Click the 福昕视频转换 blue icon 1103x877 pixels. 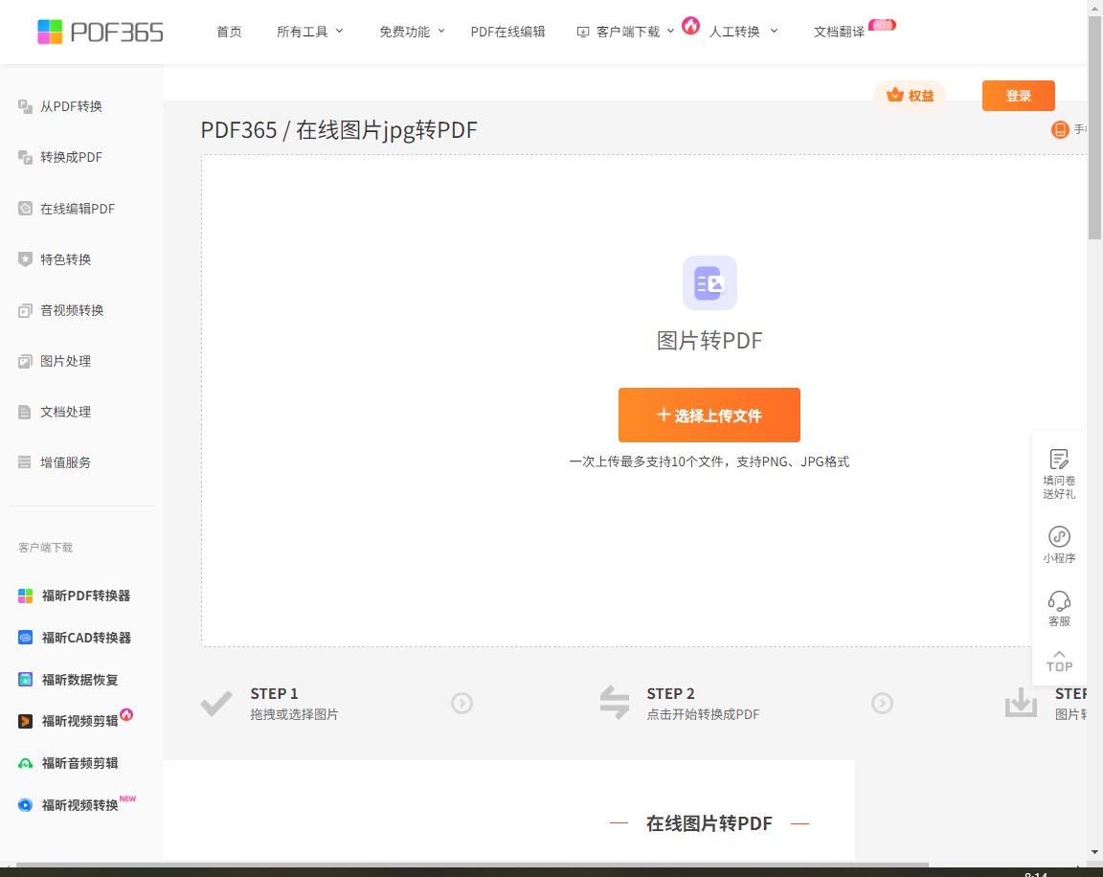(x=25, y=805)
